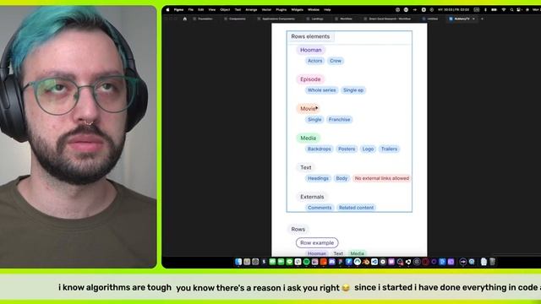Open the Help menu
The height and width of the screenshot is (304, 541).
(327, 9)
